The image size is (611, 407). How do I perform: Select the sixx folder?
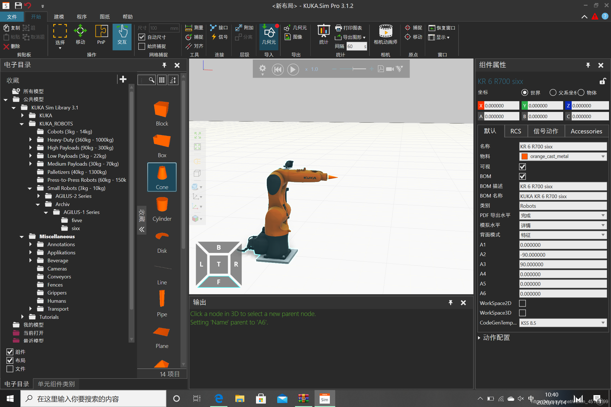pos(76,228)
